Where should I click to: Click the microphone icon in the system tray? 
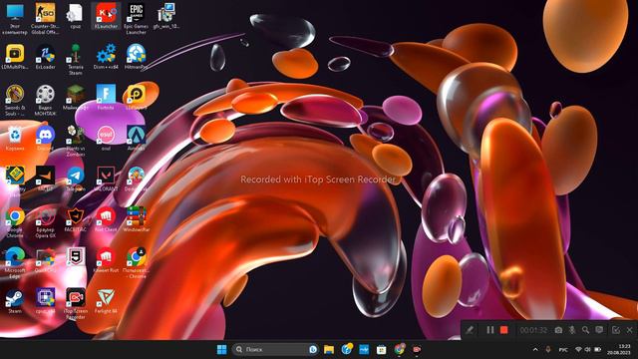click(548, 350)
